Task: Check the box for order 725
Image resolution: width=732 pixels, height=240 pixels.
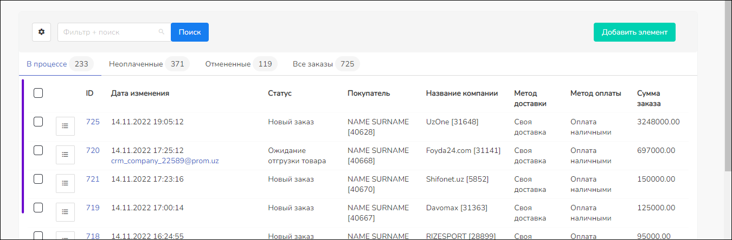Action: point(38,122)
